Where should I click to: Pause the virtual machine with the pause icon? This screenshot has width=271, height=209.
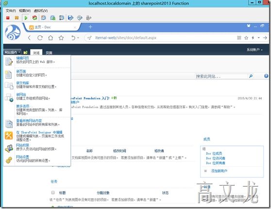pos(17,17)
